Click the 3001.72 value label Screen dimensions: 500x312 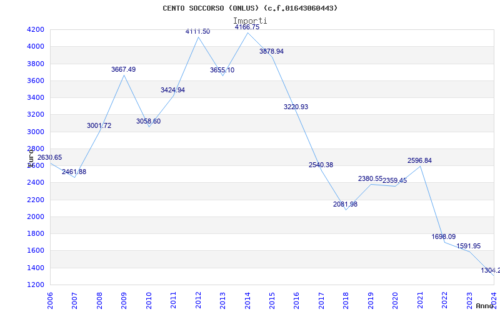point(99,126)
